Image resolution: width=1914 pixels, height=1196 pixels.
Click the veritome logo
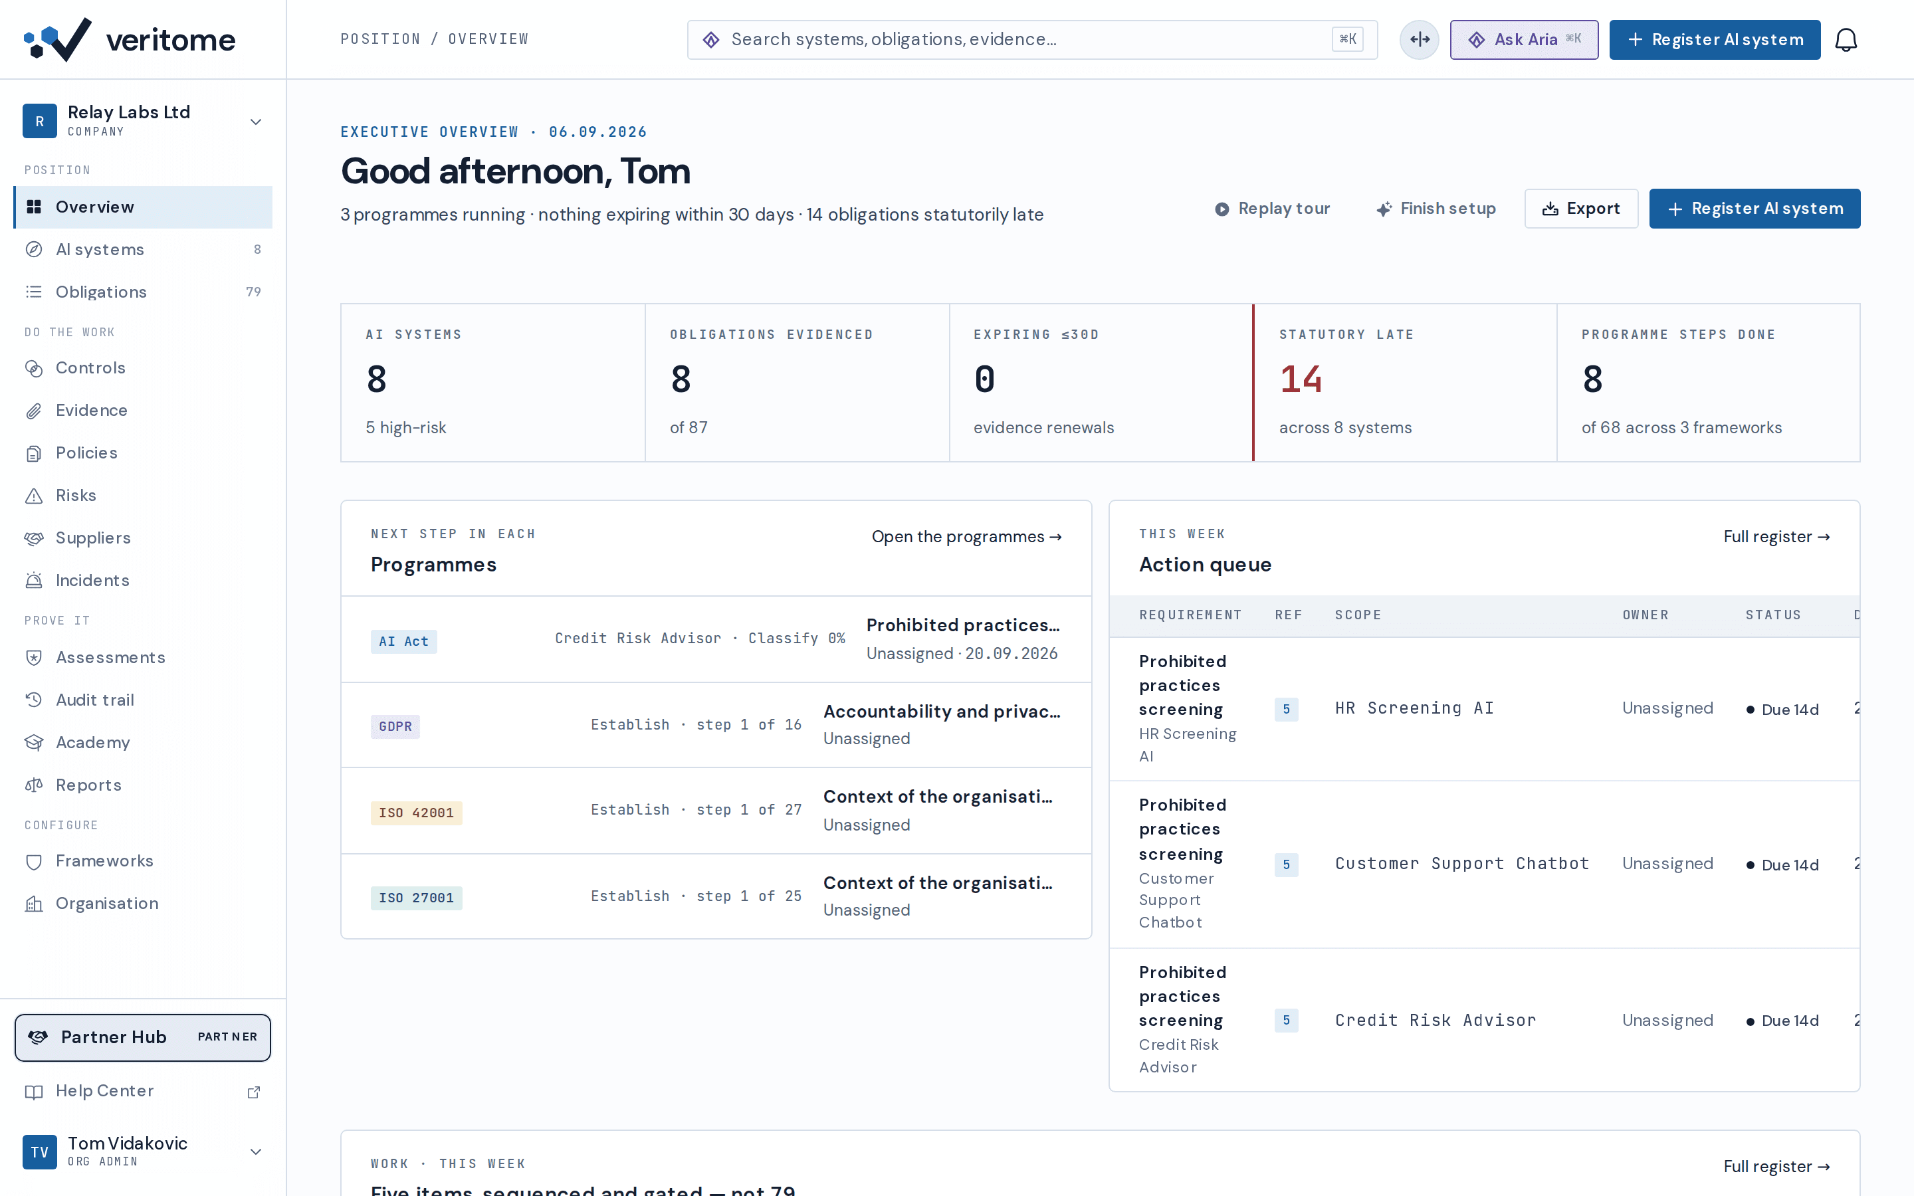(x=129, y=39)
